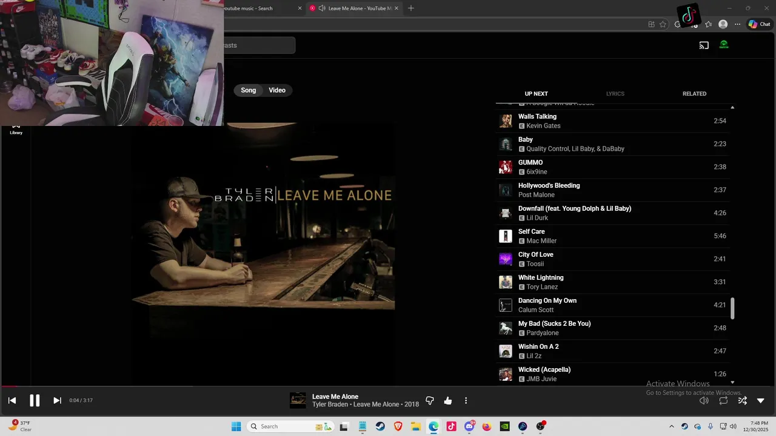Click the green account avatar icon
This screenshot has width=776, height=436.
[x=724, y=45]
